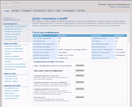Open the СООБЩЕНИЯ tab
This screenshot has width=132, height=107.
tap(26, 11)
